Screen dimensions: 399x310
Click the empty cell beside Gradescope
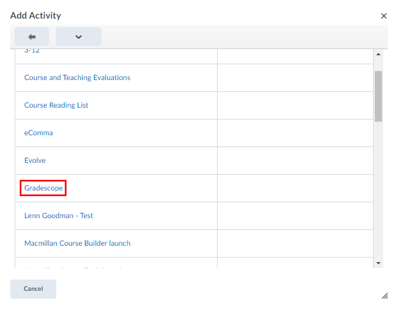point(295,188)
